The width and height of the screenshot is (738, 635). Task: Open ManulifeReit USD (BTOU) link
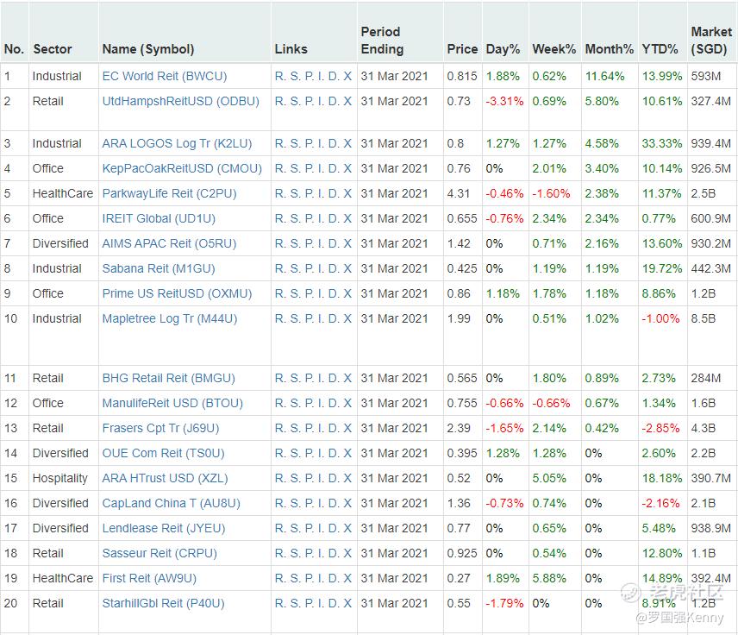tap(172, 403)
